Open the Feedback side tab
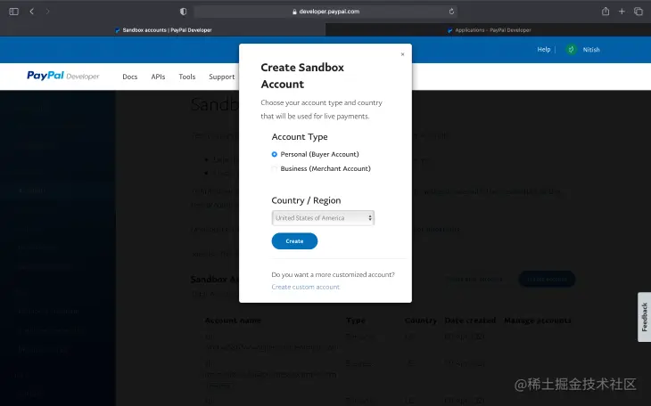Image resolution: width=651 pixels, height=406 pixels. point(645,317)
